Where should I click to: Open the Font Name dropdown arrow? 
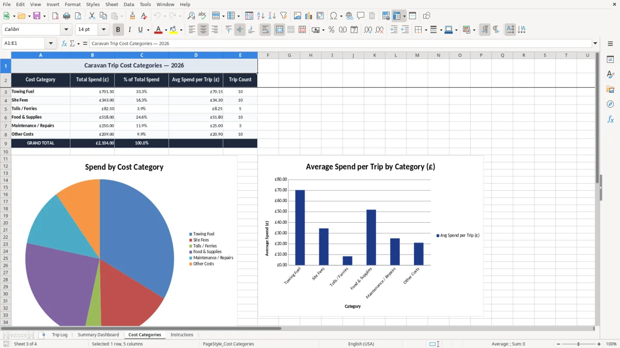66,30
